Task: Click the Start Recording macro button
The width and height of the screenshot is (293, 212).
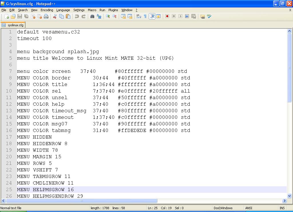Action: tap(167, 17)
